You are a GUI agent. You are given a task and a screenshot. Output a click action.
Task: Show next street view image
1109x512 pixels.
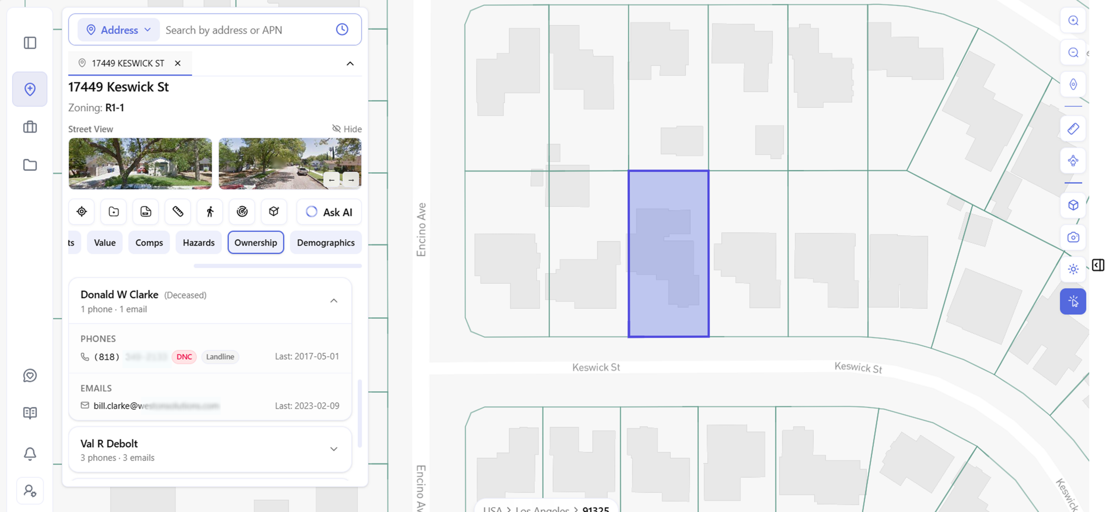tap(351, 179)
